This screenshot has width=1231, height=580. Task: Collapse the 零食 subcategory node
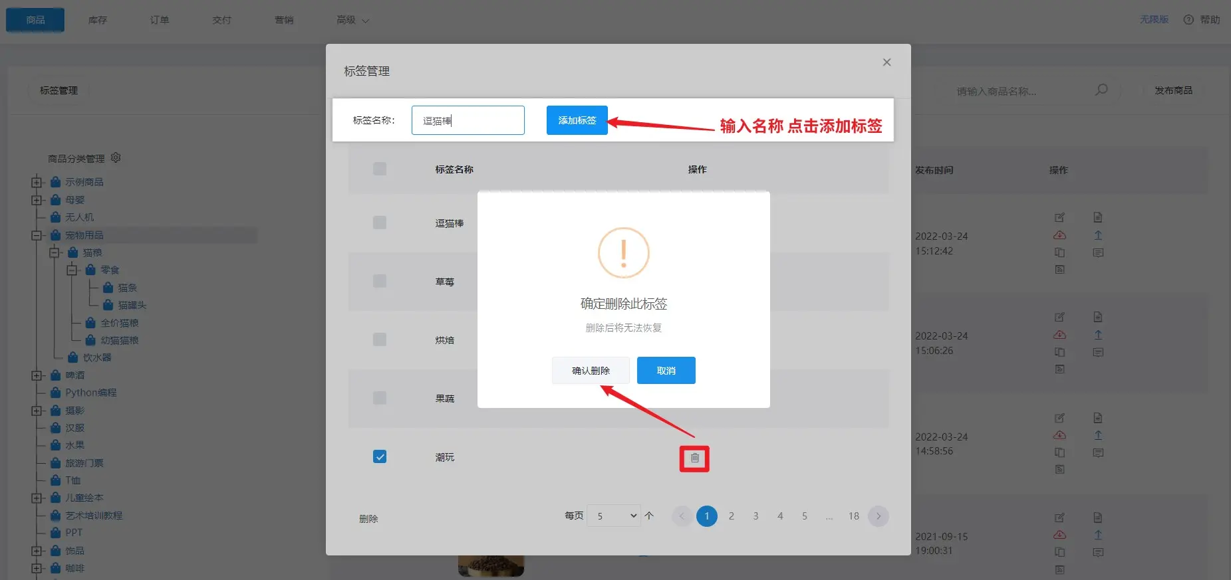71,270
